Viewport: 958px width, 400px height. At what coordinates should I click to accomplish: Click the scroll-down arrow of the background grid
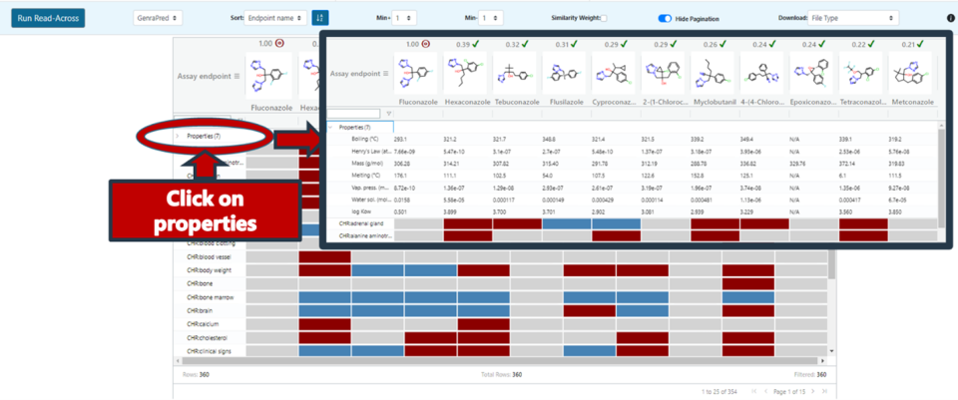[x=831, y=351]
